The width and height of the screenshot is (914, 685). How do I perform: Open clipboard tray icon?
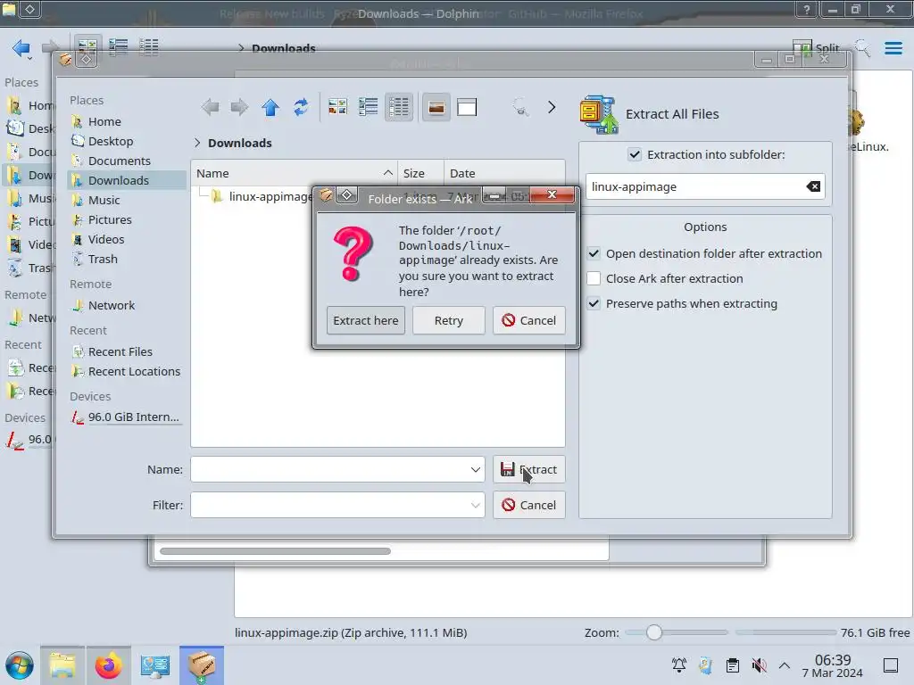point(732,665)
